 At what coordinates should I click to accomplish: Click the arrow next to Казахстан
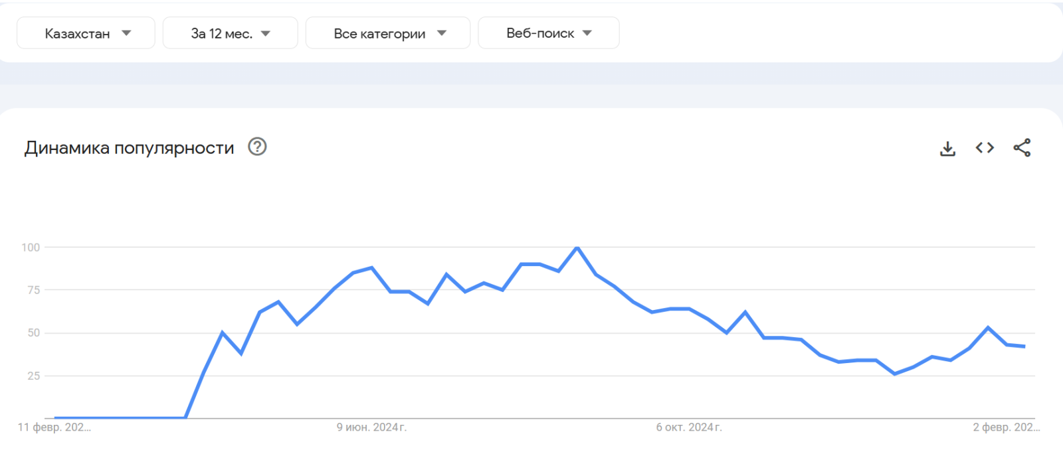click(x=126, y=33)
